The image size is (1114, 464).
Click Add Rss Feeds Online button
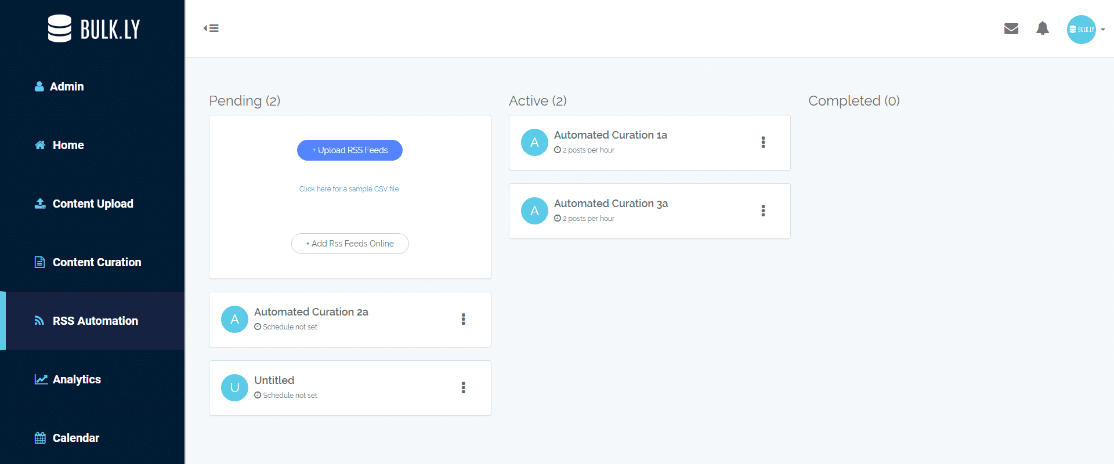coord(350,244)
